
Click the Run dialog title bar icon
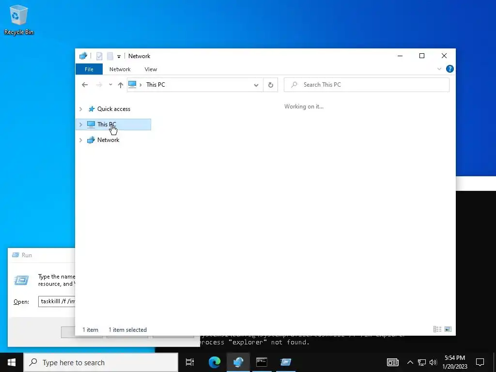pos(15,255)
